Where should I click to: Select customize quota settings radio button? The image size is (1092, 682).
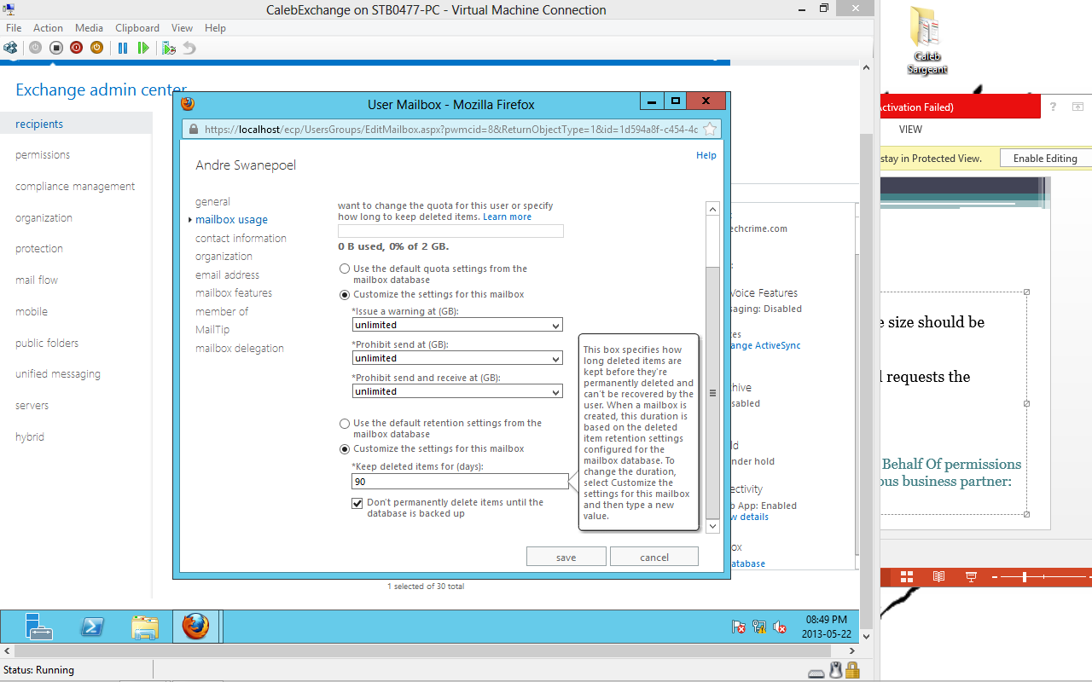pyautogui.click(x=345, y=295)
